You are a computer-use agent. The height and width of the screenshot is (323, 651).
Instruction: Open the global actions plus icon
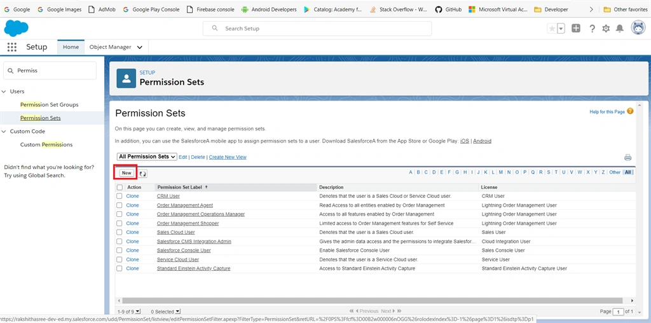(576, 28)
